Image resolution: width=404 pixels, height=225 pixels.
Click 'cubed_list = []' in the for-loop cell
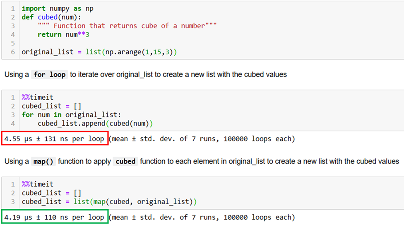pos(51,106)
